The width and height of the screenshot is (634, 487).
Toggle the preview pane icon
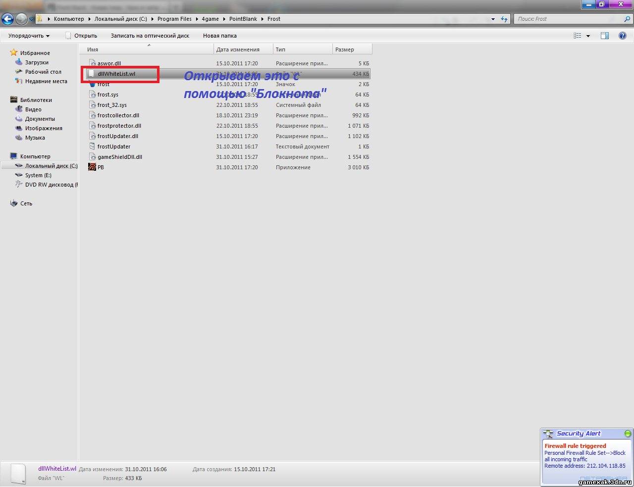pos(604,36)
